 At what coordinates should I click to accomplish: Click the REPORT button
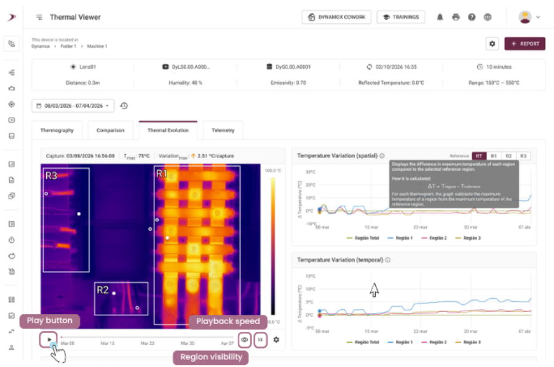524,44
